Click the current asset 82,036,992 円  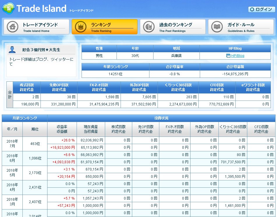[x=92, y=140]
